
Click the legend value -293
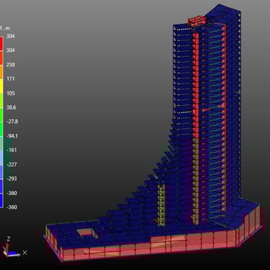pos(12,179)
